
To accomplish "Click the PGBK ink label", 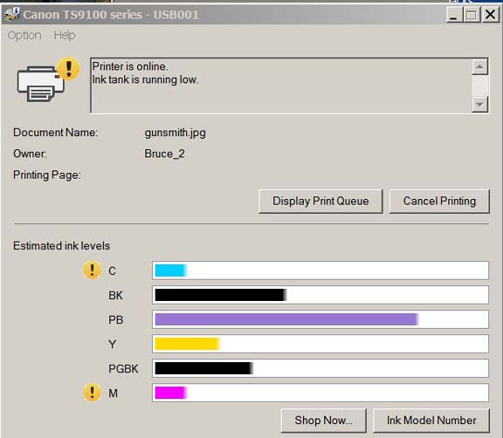I will 123,369.
